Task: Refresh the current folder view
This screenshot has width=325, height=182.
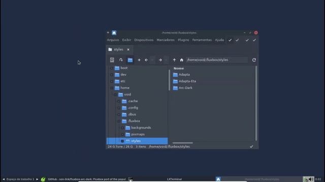Action: click(254, 60)
